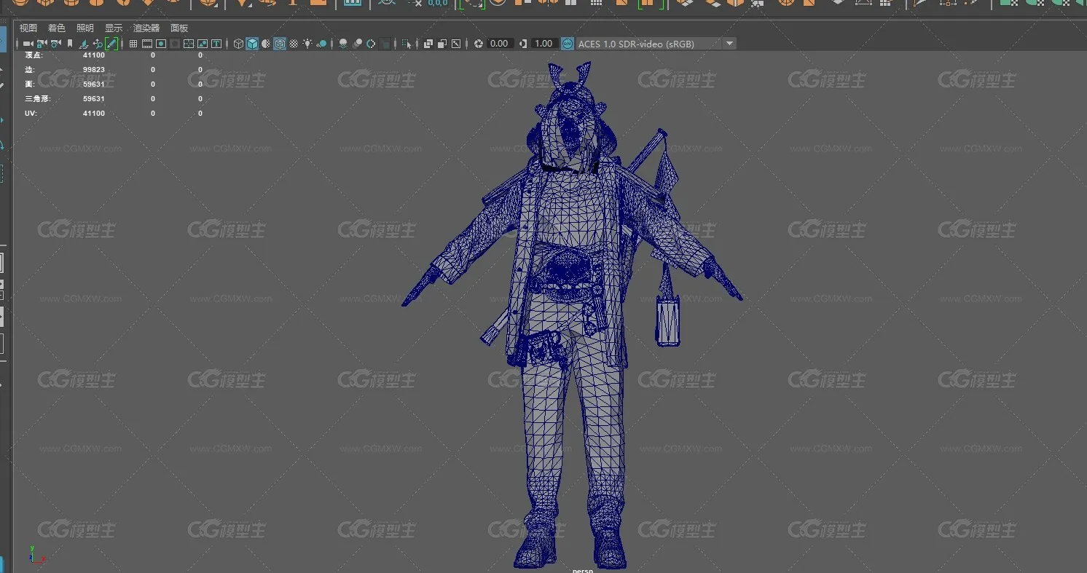Screen dimensions: 1087x573
Task: Toggle Wireframe on Shaded icon
Action: coord(280,44)
